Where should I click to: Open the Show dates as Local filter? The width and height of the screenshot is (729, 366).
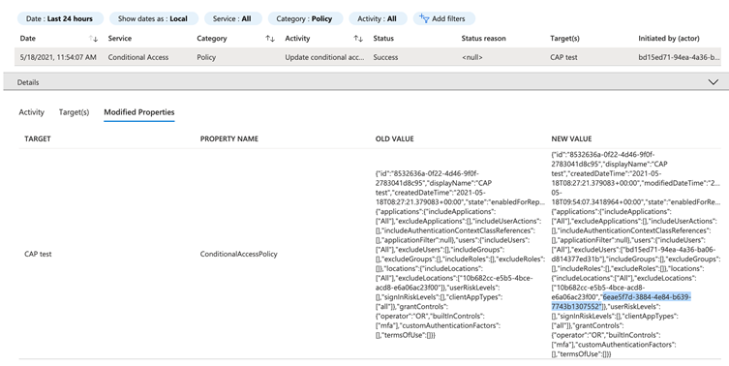[153, 18]
